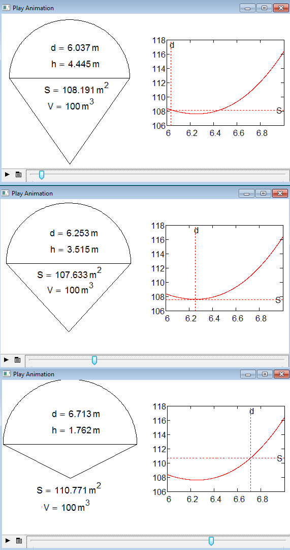Minimize the window showing d = 6.037 m

[247, 8]
